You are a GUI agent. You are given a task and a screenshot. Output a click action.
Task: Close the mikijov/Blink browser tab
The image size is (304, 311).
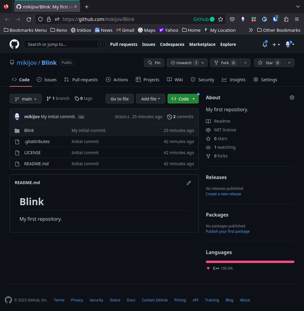tap(75, 7)
